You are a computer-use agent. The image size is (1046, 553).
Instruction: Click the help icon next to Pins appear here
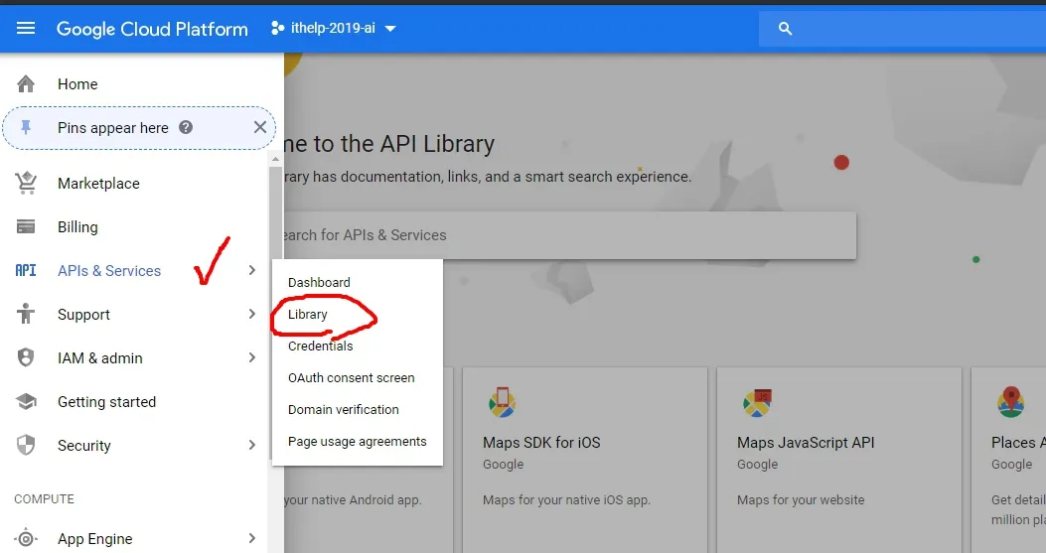(x=186, y=127)
